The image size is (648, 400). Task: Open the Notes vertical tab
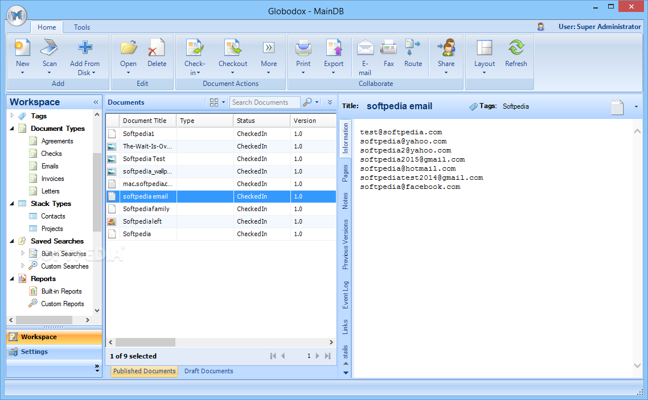pyautogui.click(x=345, y=201)
